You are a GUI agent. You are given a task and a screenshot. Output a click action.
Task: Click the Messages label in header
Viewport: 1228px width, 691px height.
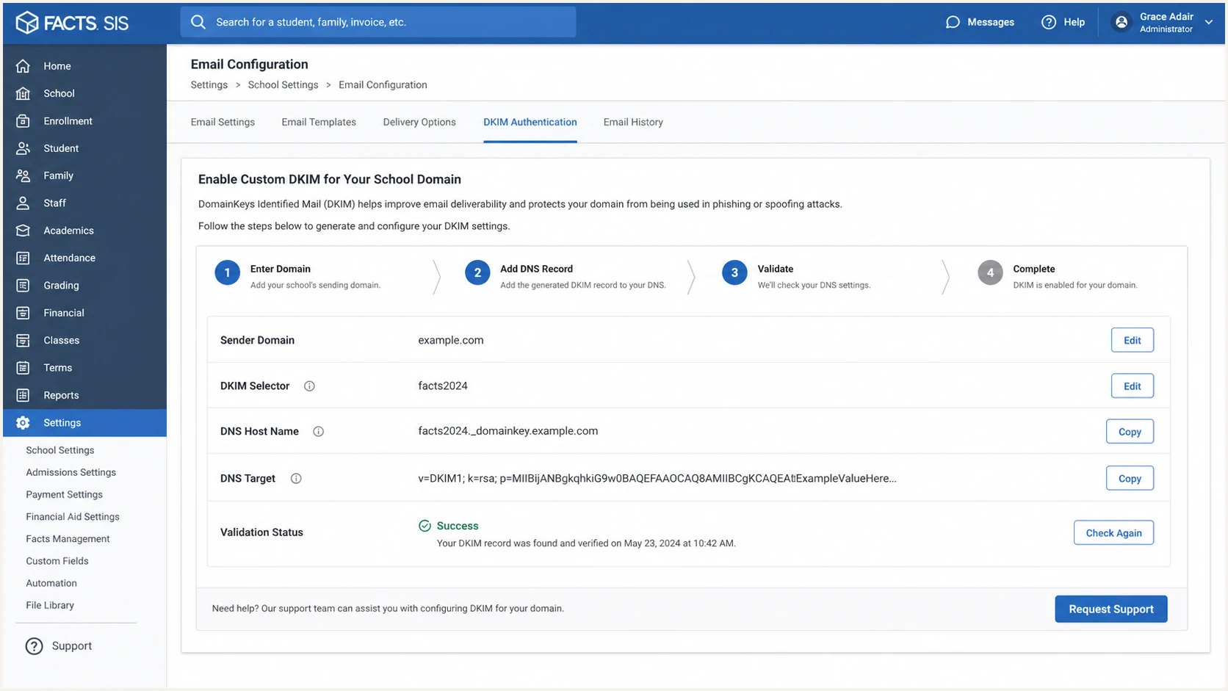coord(991,22)
